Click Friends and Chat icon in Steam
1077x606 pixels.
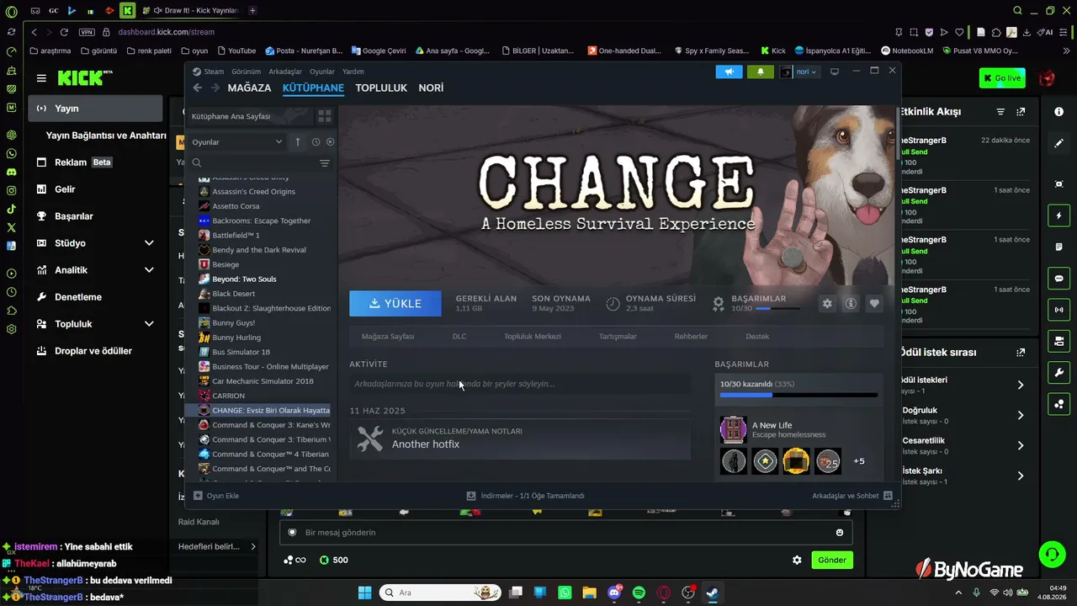pyautogui.click(x=888, y=496)
